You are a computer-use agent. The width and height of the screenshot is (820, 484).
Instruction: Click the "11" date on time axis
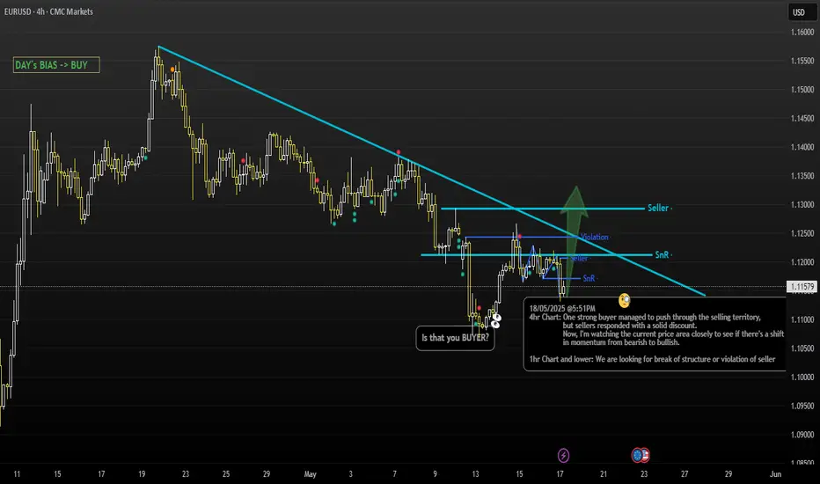click(17, 474)
